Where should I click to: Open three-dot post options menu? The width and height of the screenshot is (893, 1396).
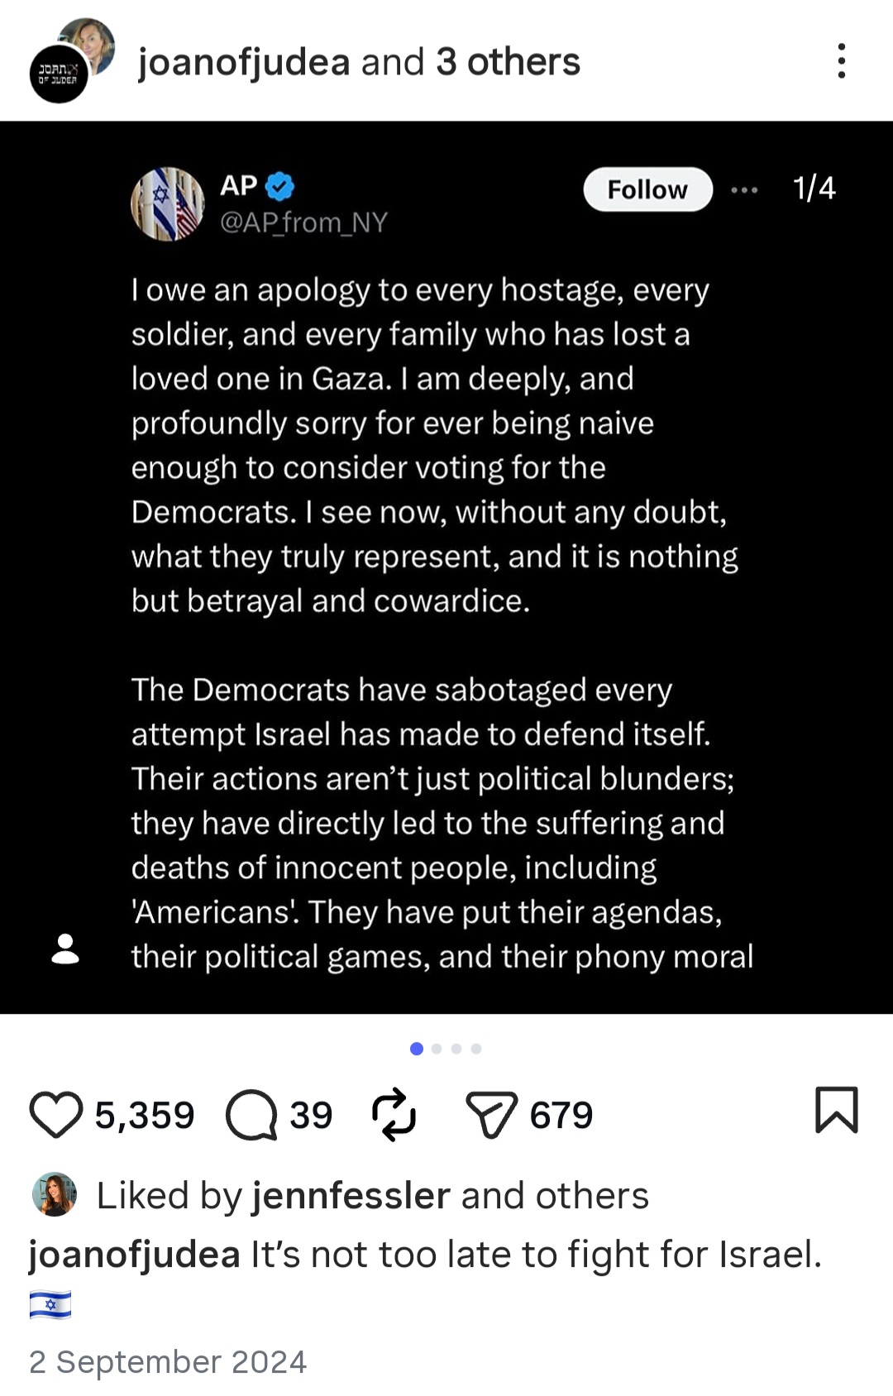(842, 61)
